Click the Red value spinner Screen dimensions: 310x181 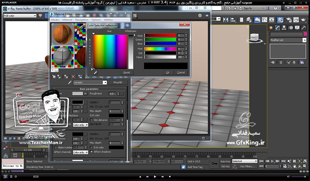[x=186, y=36]
